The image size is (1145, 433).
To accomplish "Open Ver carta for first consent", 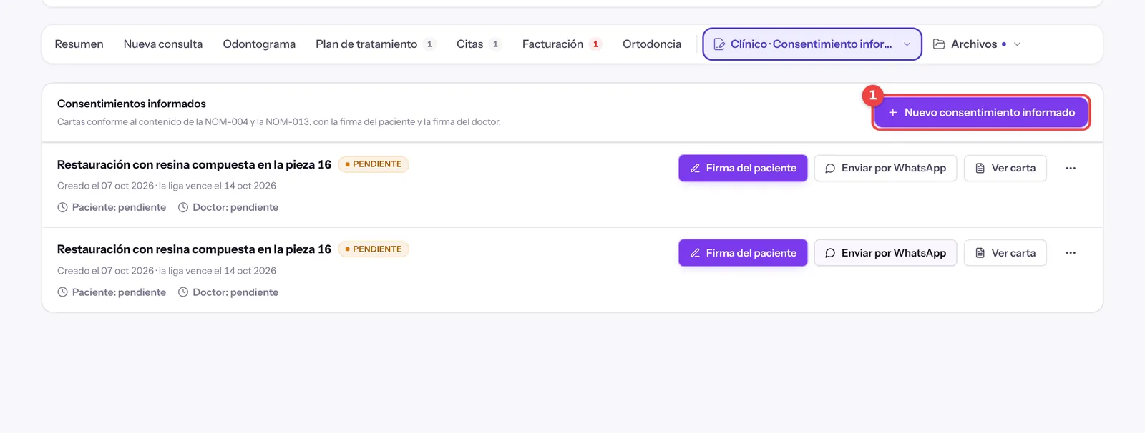I will (x=1005, y=168).
